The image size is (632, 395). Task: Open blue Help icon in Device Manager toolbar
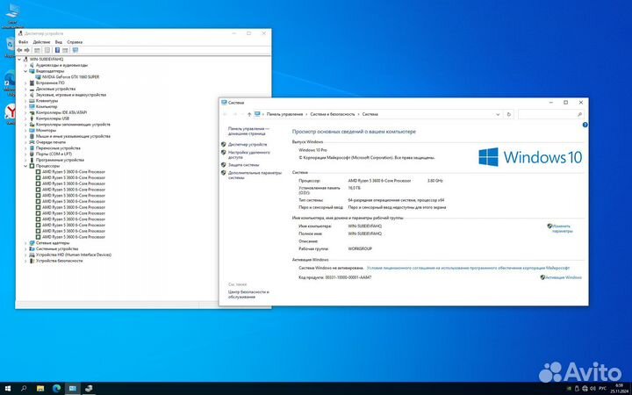pyautogui.click(x=57, y=50)
